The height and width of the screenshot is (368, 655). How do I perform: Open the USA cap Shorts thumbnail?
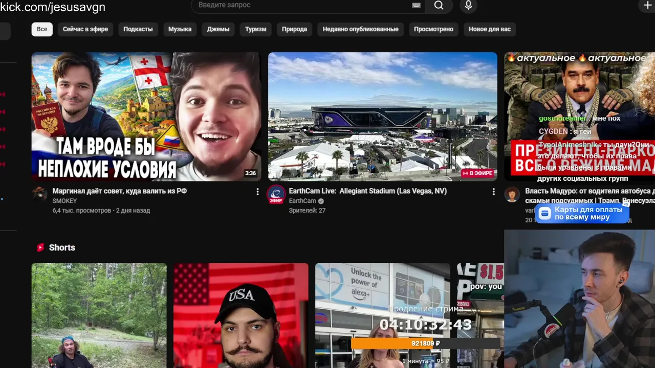coord(241,315)
